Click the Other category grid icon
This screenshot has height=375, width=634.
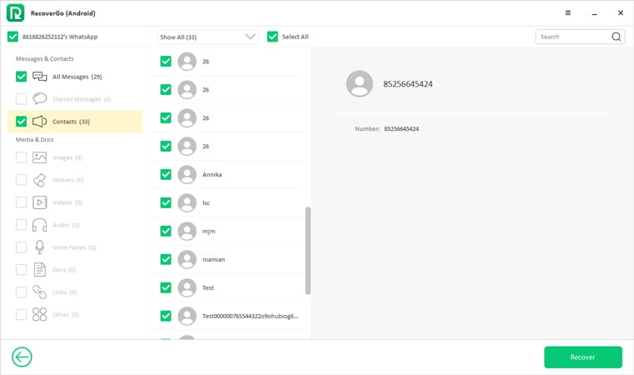point(40,314)
